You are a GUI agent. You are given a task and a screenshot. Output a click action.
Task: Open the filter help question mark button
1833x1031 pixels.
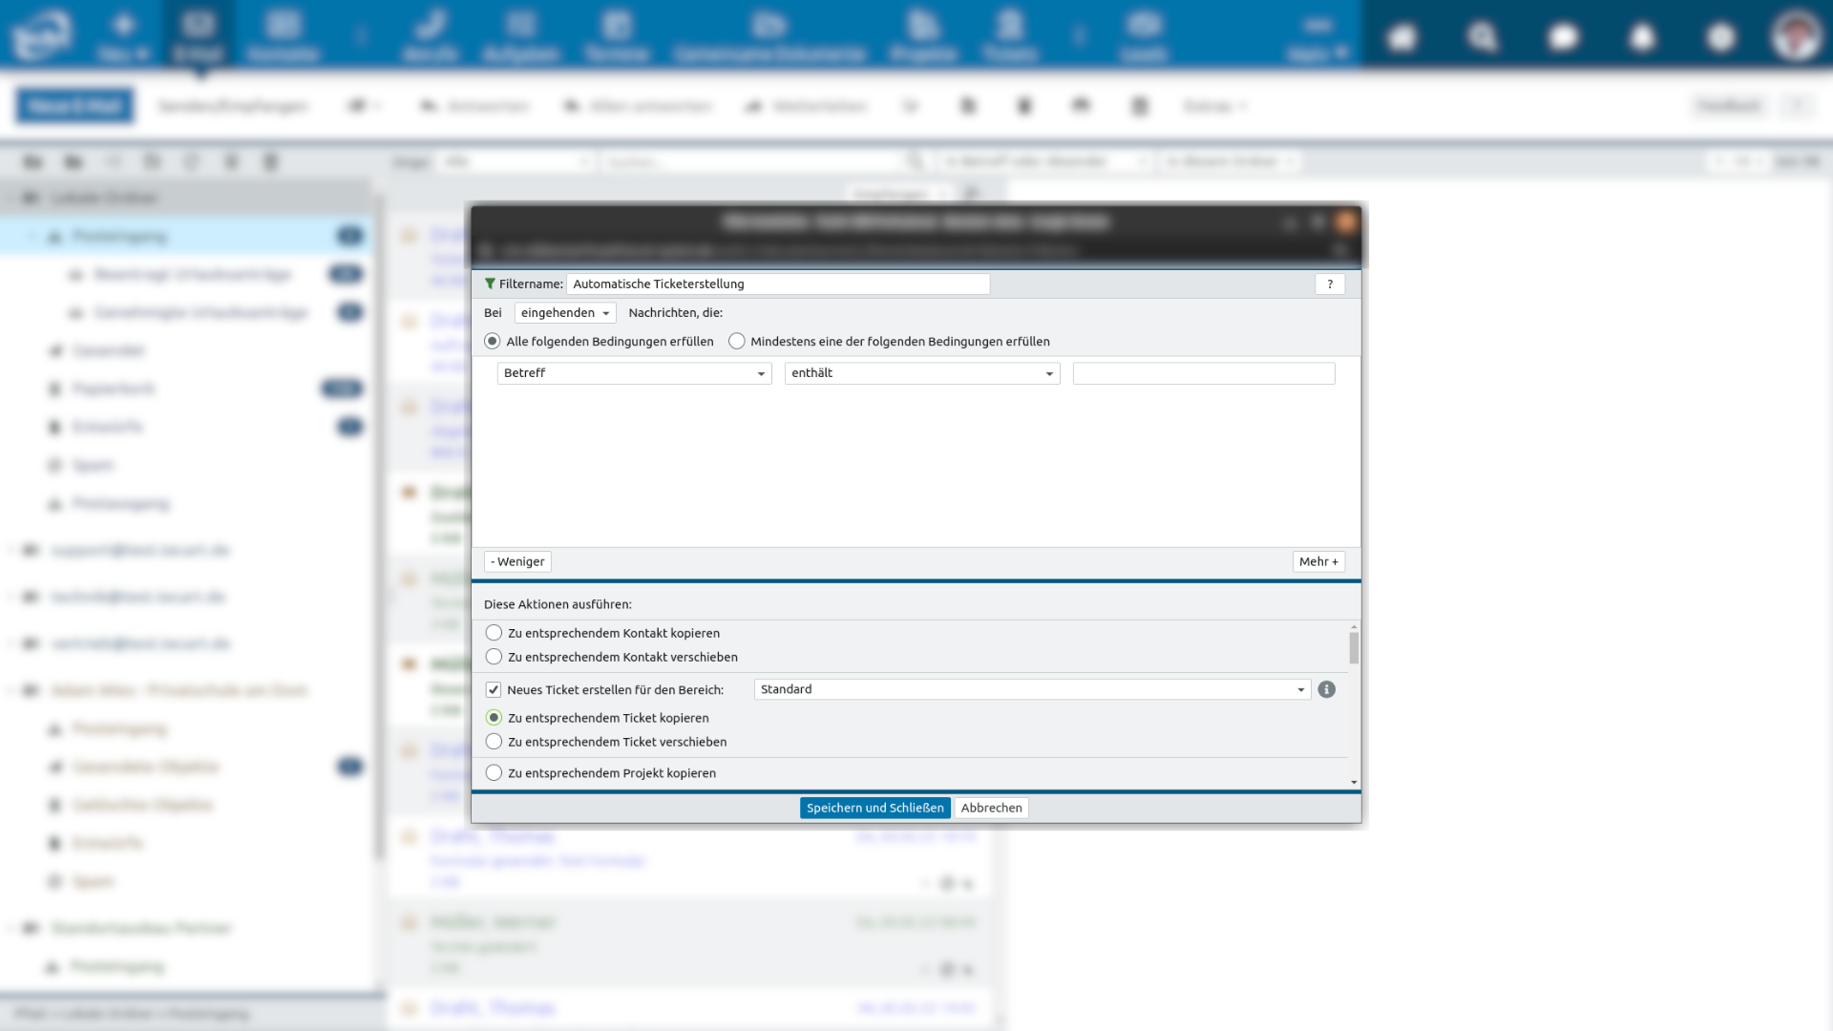[x=1329, y=284]
